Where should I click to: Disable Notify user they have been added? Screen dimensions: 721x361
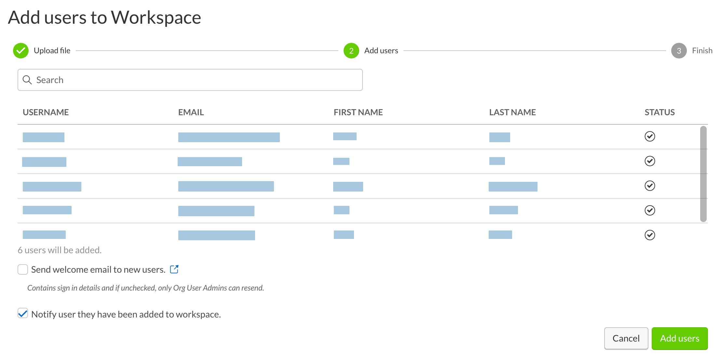coord(22,314)
